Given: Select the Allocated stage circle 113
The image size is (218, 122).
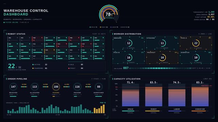Looking at the screenshot, I should pyautogui.click(x=35, y=87).
